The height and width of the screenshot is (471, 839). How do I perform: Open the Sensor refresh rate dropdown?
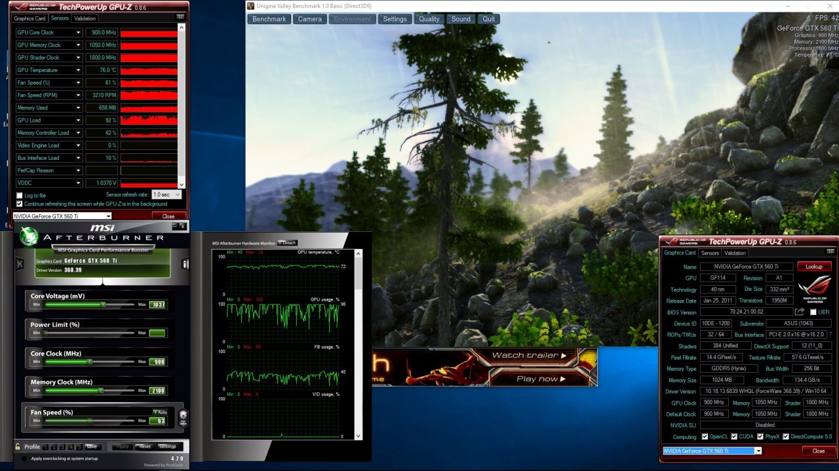[166, 195]
